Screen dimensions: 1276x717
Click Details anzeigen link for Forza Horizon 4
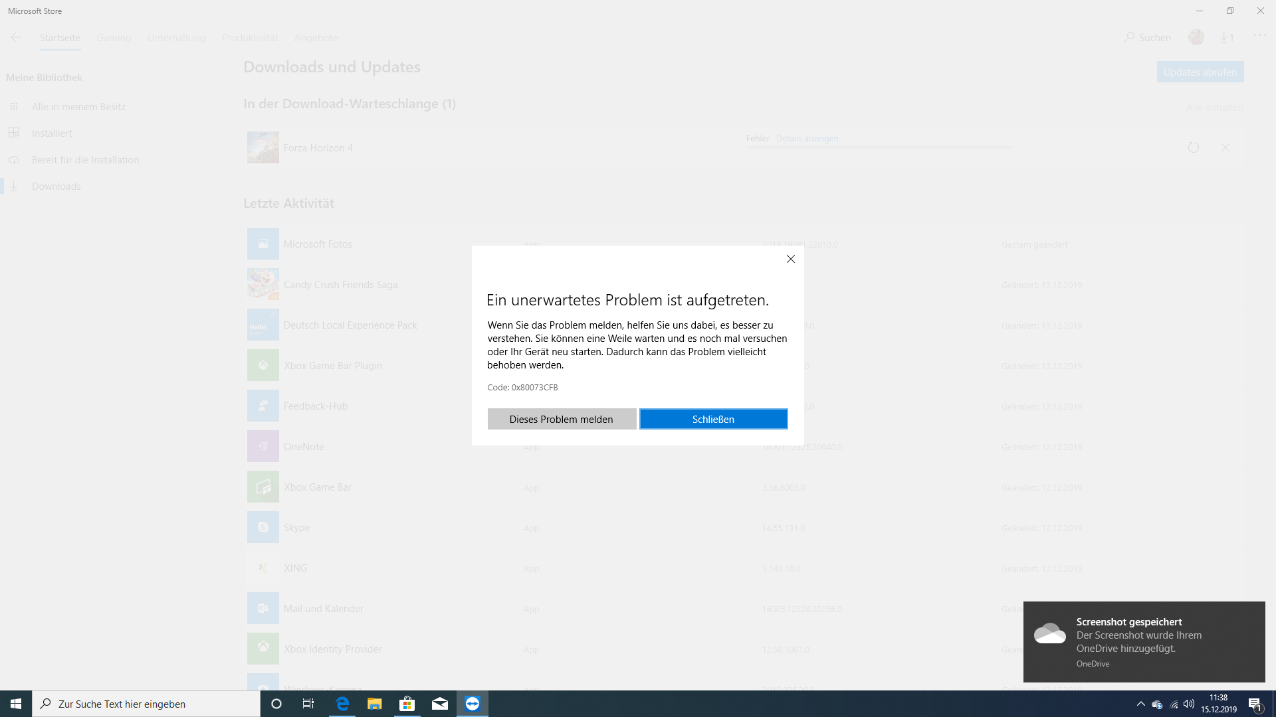tap(807, 138)
